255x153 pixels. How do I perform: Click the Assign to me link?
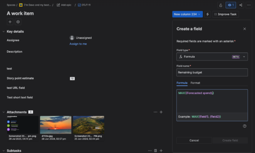pos(78,44)
